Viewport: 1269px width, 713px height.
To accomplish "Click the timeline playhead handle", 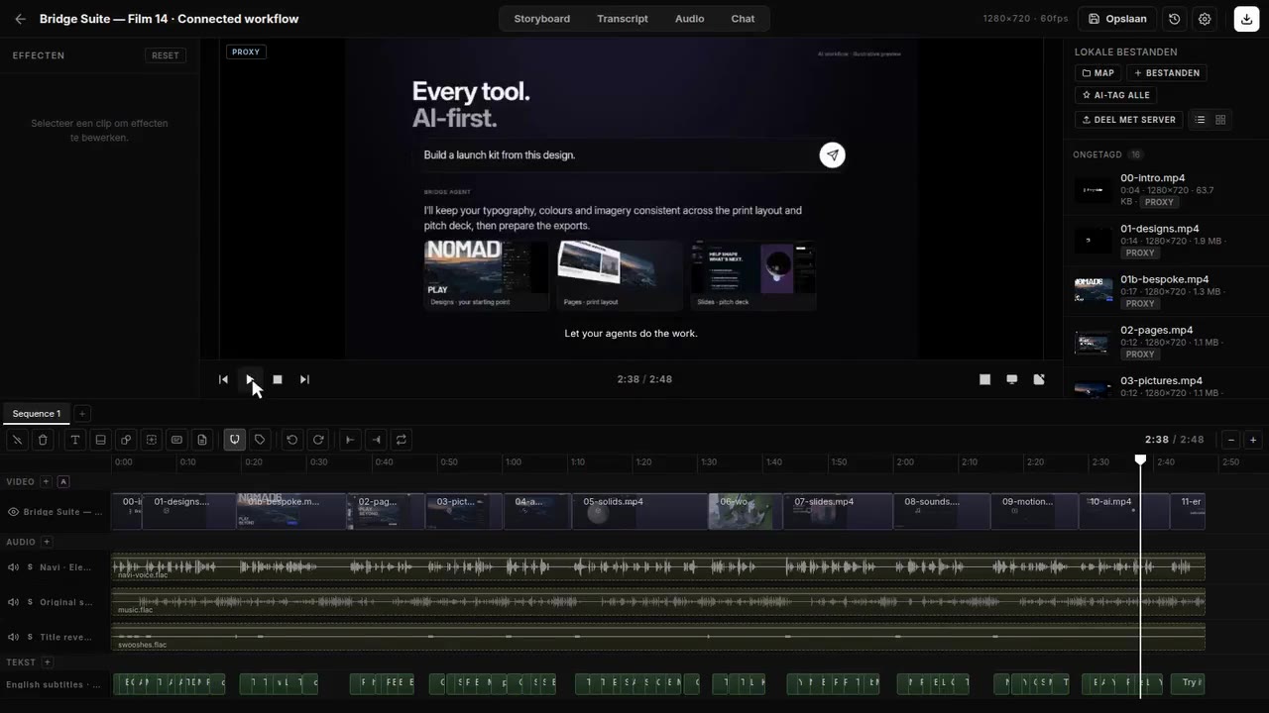I will coord(1140,459).
